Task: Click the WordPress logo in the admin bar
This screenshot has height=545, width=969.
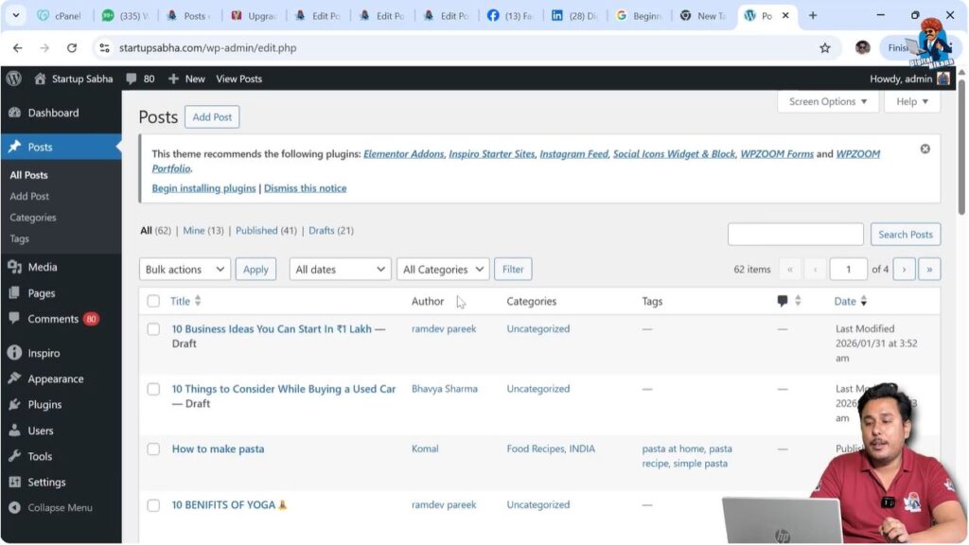Action: point(13,79)
